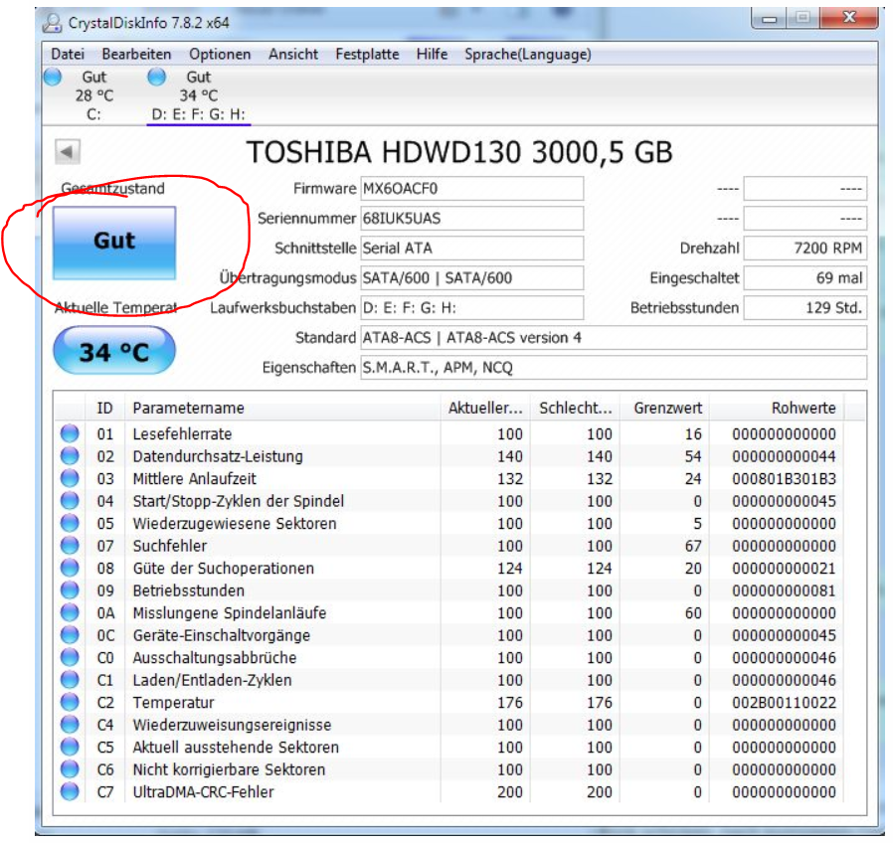Open the Ansicht menu
The width and height of the screenshot is (893, 843).
(293, 54)
